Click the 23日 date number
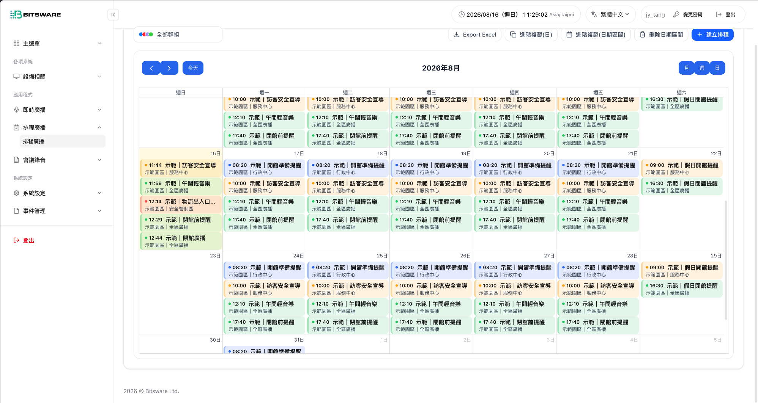758x403 pixels. click(x=215, y=256)
